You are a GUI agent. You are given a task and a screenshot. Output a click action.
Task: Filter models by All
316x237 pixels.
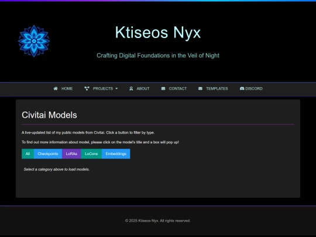[x=28, y=154]
